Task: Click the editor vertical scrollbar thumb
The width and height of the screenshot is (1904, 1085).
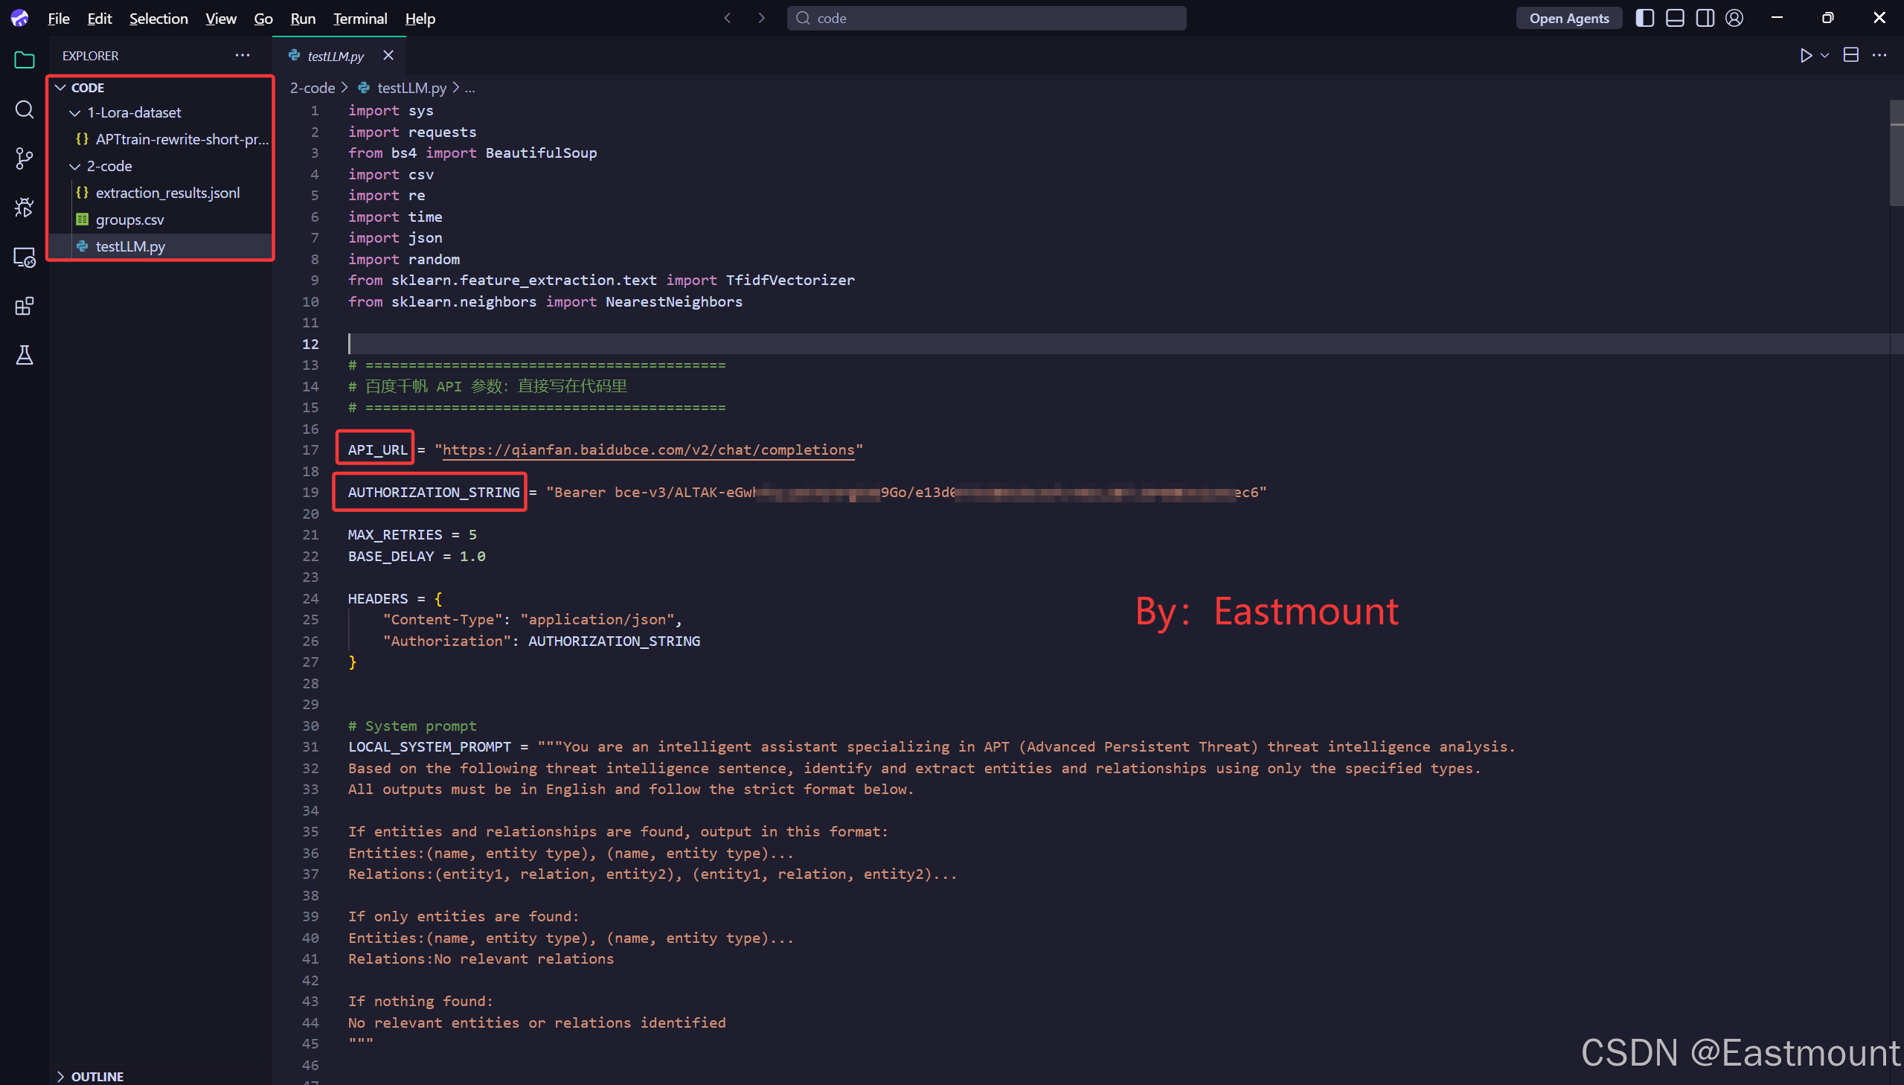Action: coord(1896,152)
